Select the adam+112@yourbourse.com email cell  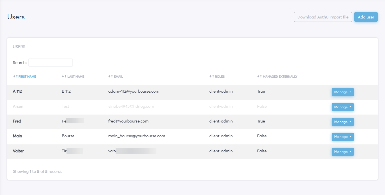(134, 92)
